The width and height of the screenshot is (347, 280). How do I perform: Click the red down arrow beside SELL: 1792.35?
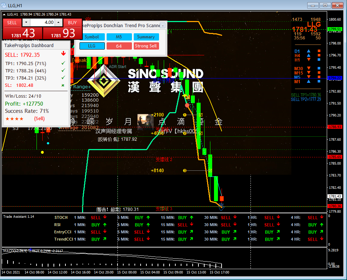point(64,54)
